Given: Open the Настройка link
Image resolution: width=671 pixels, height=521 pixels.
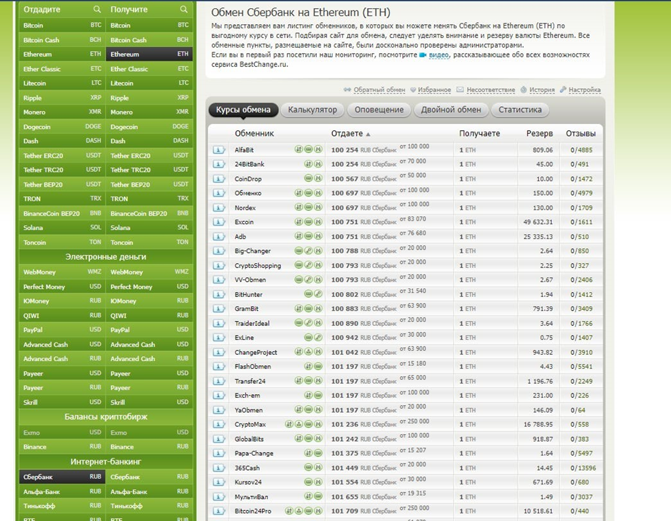Looking at the screenshot, I should click(x=585, y=90).
